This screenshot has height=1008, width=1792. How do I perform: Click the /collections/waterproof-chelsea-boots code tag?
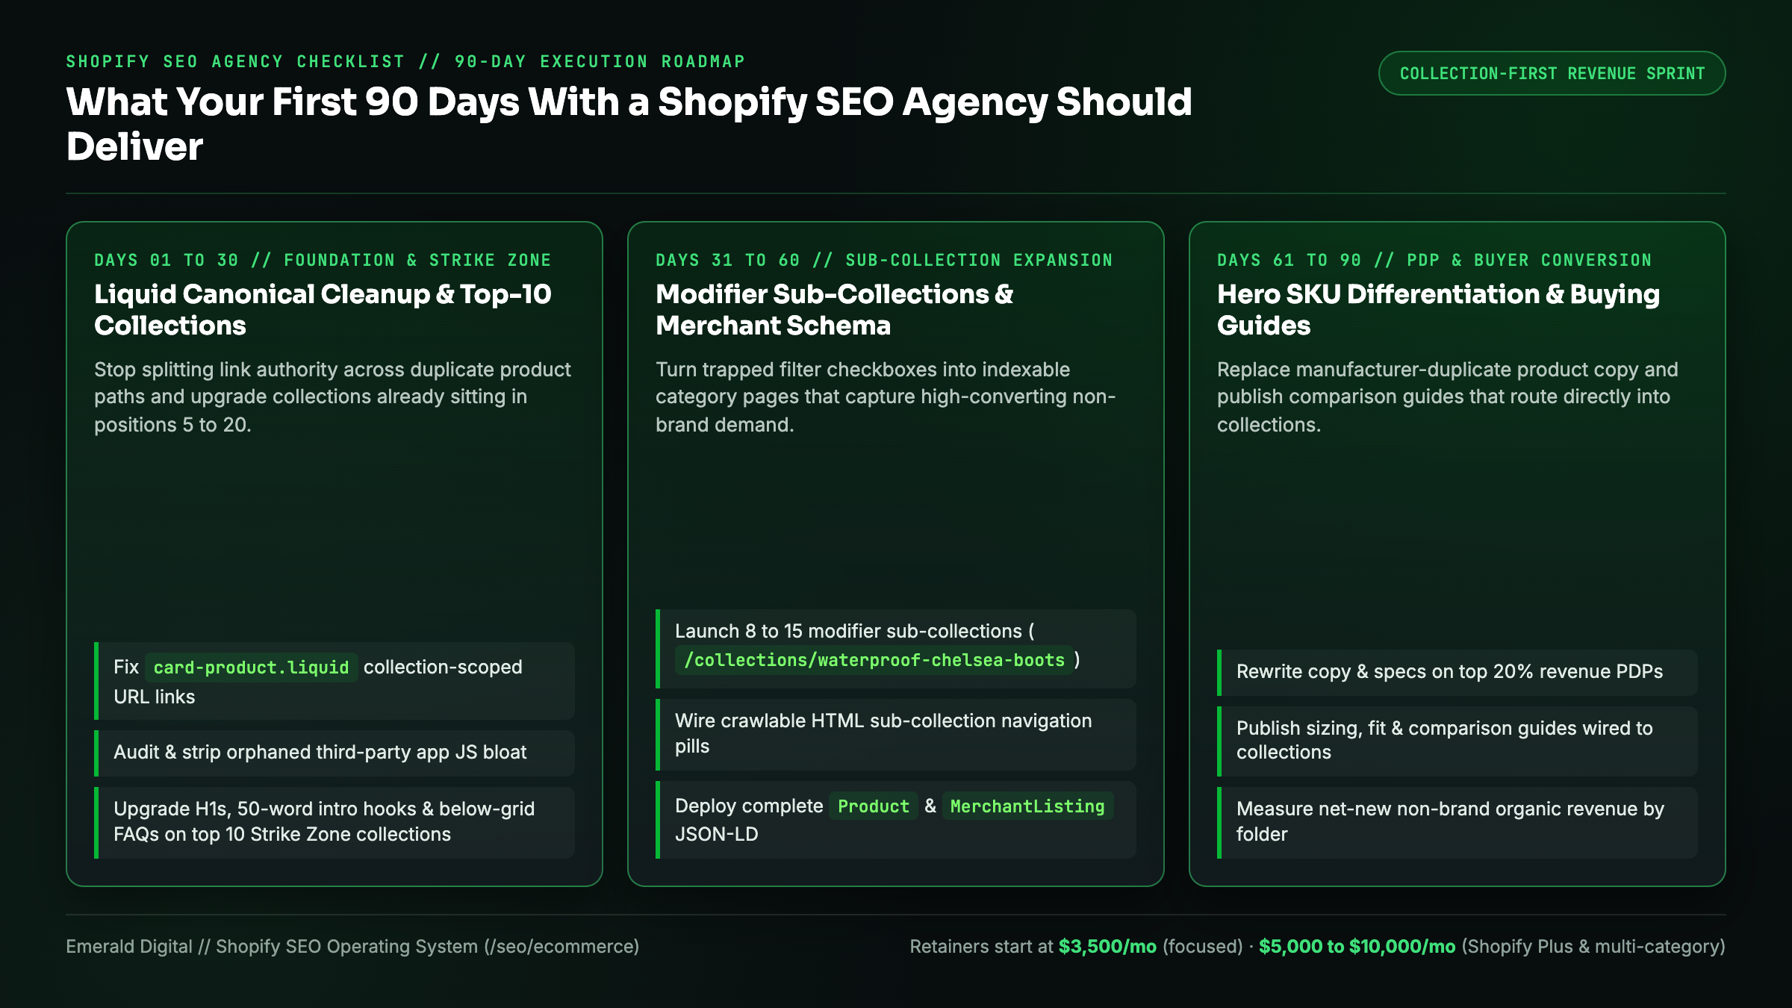[874, 660]
